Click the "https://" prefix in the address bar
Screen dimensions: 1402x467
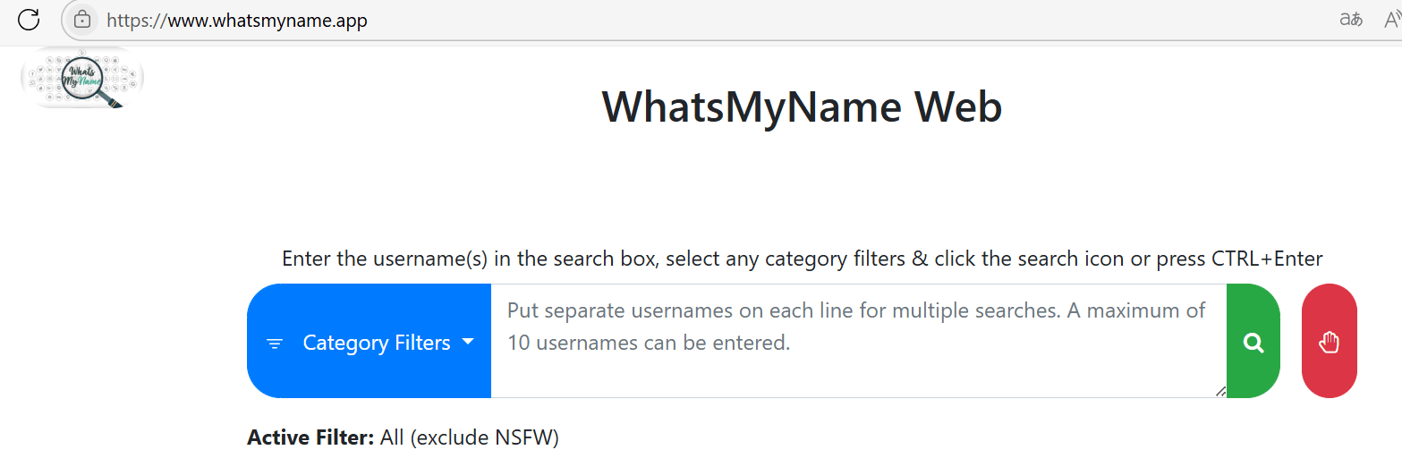click(x=136, y=20)
